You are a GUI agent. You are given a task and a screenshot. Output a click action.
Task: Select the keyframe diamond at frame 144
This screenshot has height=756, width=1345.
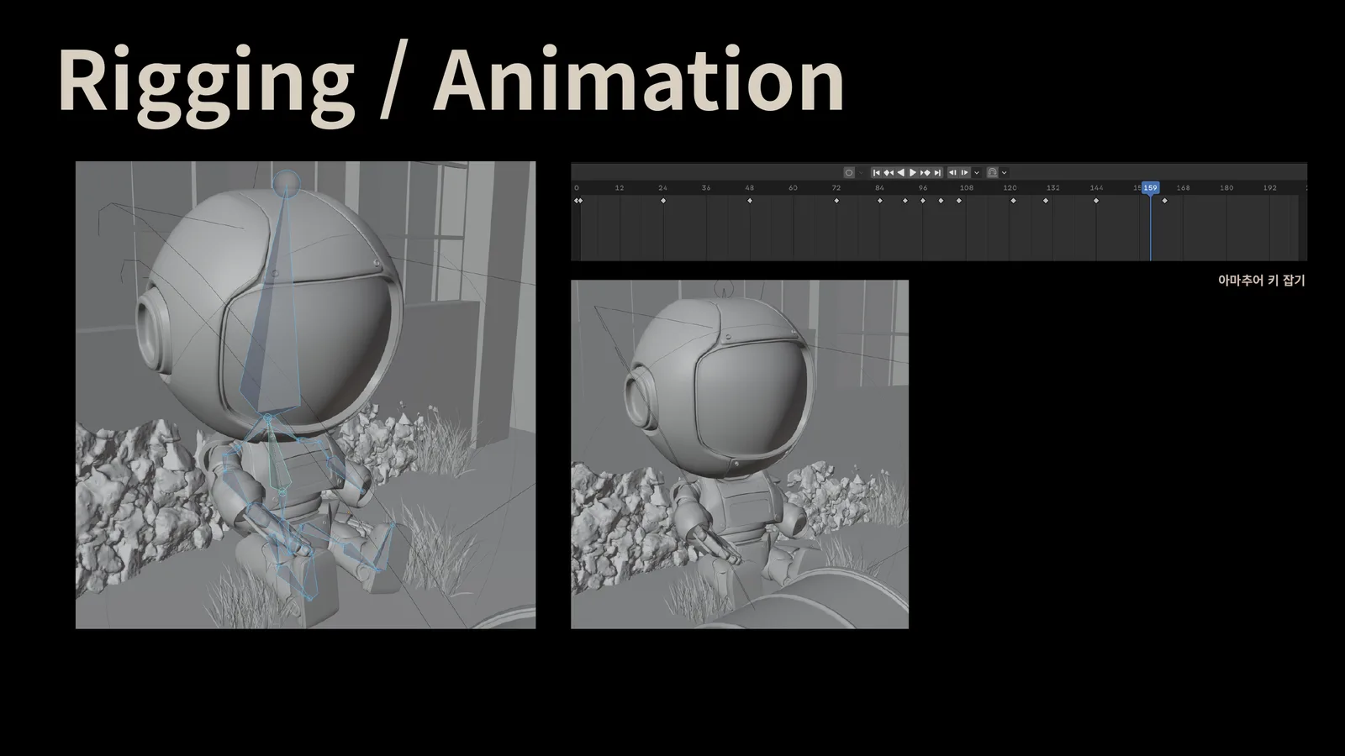1096,201
